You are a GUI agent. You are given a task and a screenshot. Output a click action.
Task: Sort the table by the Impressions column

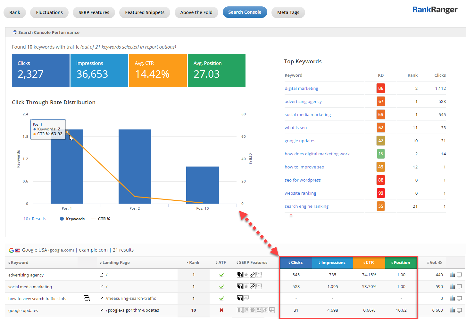click(x=332, y=263)
